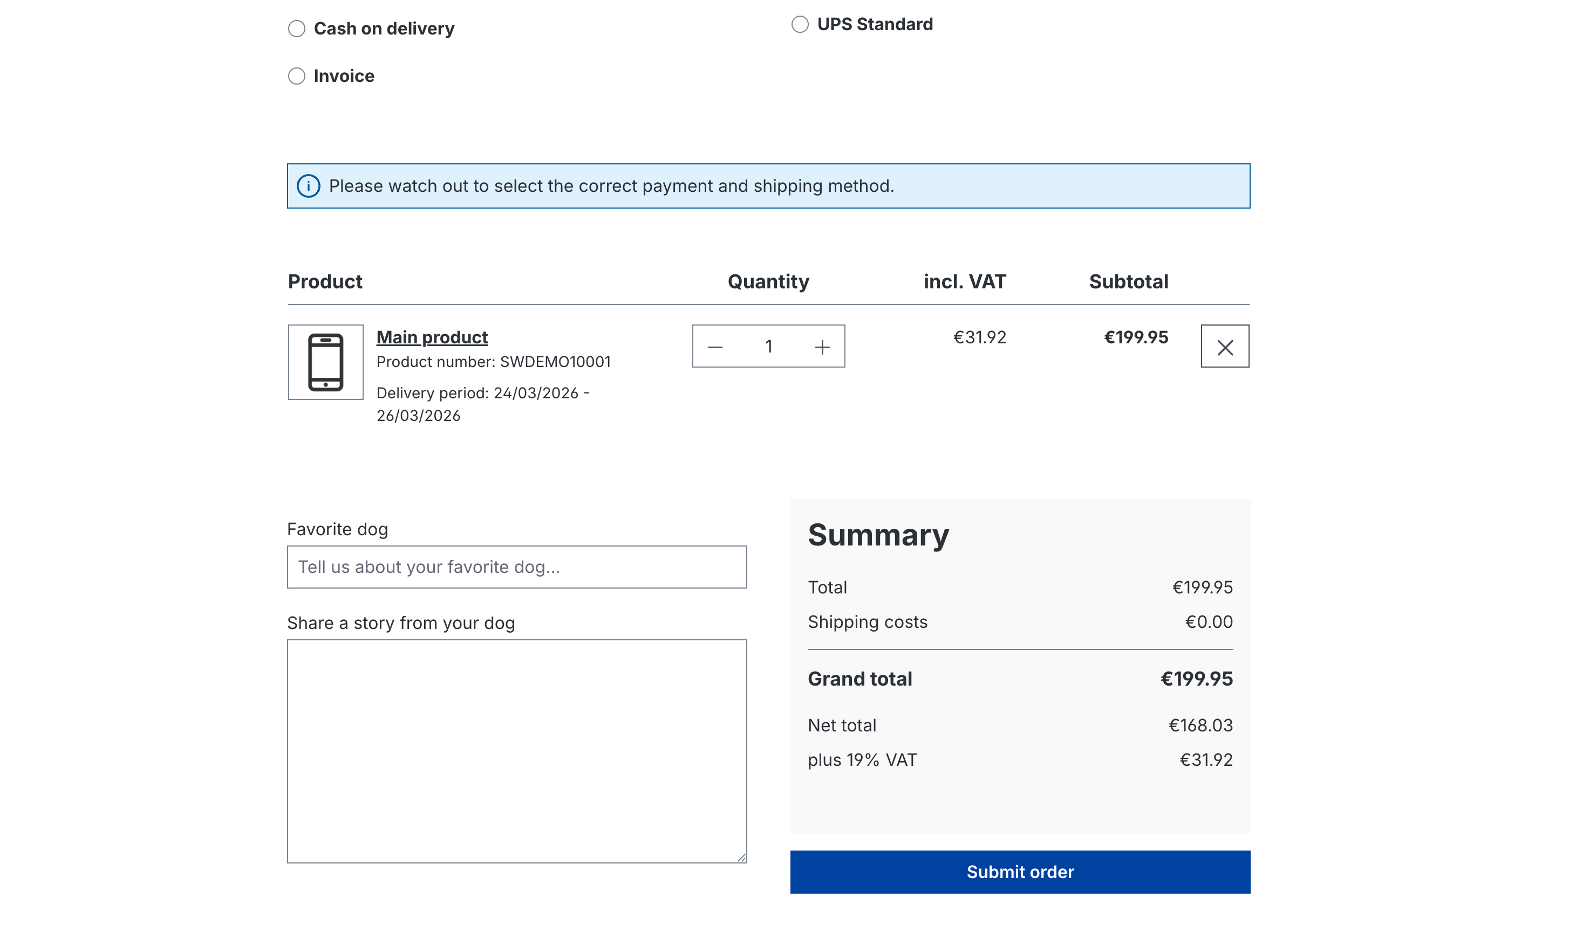1569x926 pixels.
Task: Click the Product column header
Action: (325, 281)
